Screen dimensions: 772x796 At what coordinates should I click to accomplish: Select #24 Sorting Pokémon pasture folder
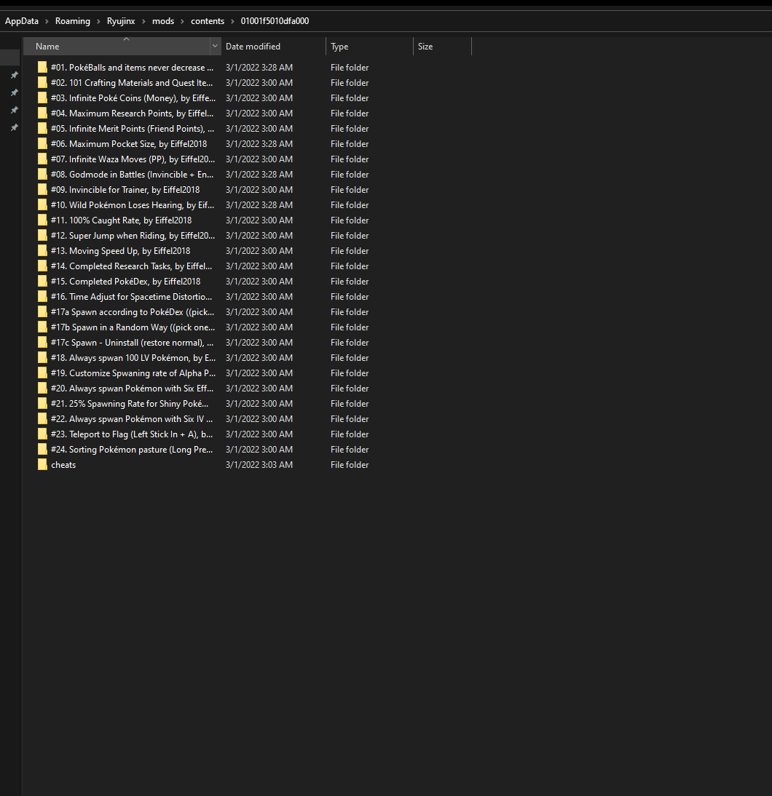(x=132, y=449)
